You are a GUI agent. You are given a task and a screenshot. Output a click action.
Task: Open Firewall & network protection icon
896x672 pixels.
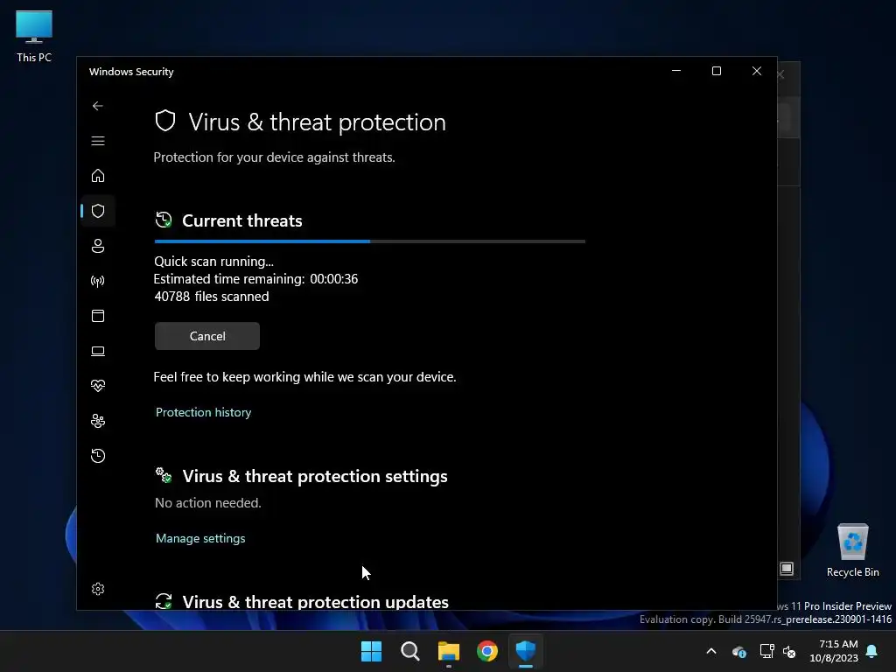point(98,281)
